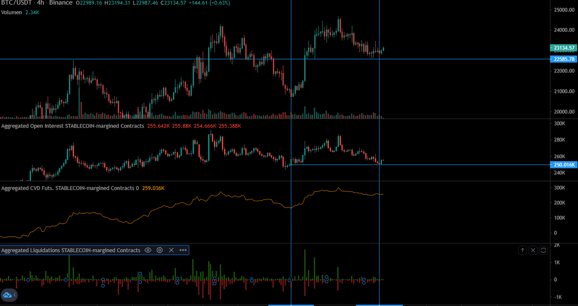Select Aggregated Open Interest legend title
578x306 pixels.
pyautogui.click(x=73, y=126)
